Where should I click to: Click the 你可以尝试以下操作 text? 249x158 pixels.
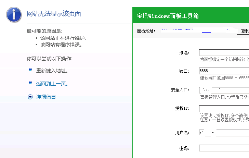(x=49, y=59)
